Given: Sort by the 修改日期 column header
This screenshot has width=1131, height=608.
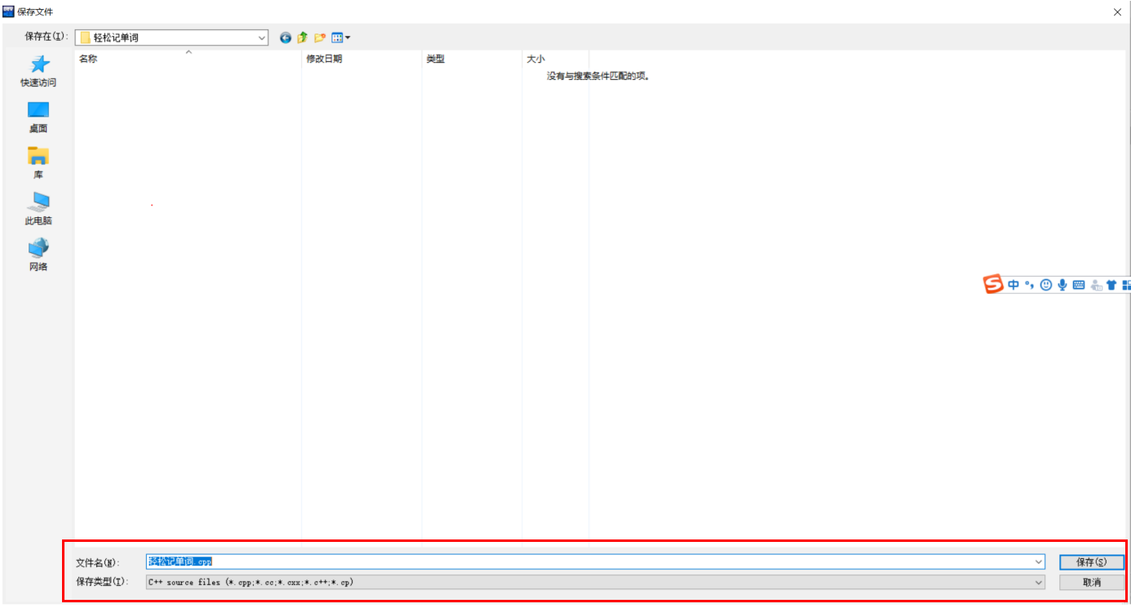Looking at the screenshot, I should 361,59.
